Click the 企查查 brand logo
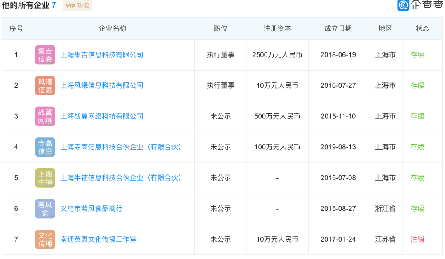Viewport: 445px width, 259px height. pyautogui.click(x=420, y=5)
